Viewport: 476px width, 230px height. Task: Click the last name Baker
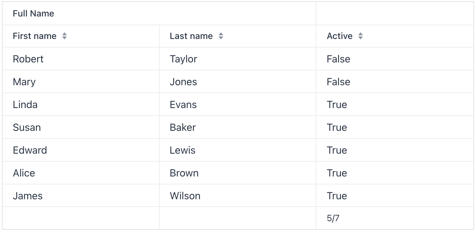tap(182, 127)
